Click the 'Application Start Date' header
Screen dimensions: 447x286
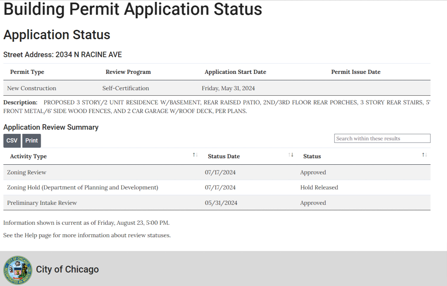tap(235, 72)
